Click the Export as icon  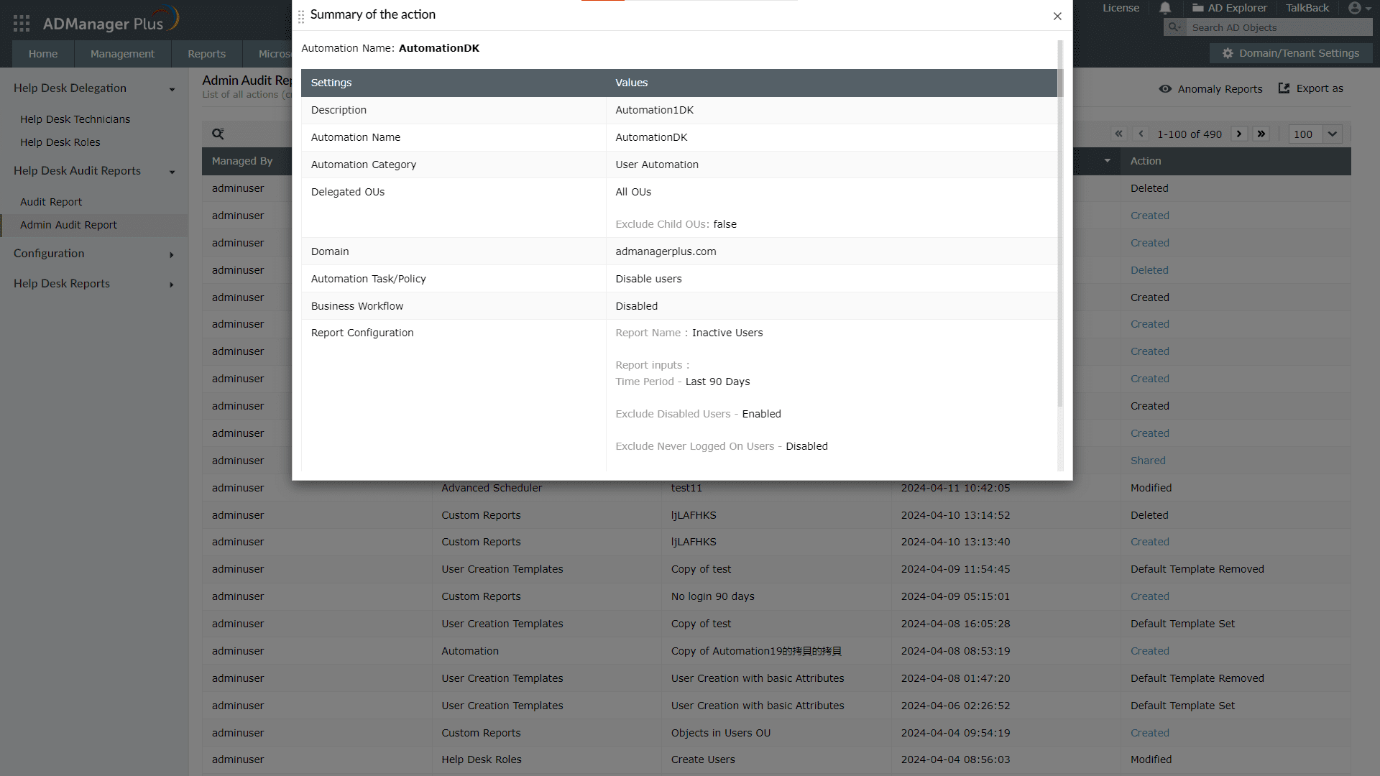tap(1285, 88)
